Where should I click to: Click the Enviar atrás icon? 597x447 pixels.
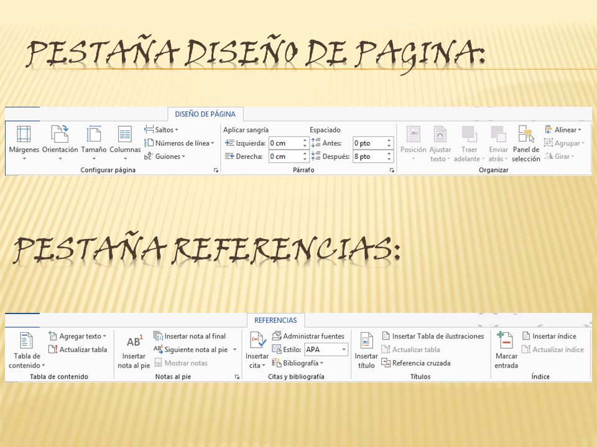pyautogui.click(x=498, y=134)
